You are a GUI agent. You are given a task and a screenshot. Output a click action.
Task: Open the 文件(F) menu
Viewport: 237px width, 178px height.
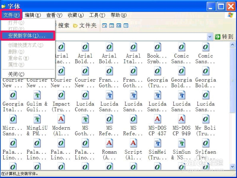pos(11,15)
